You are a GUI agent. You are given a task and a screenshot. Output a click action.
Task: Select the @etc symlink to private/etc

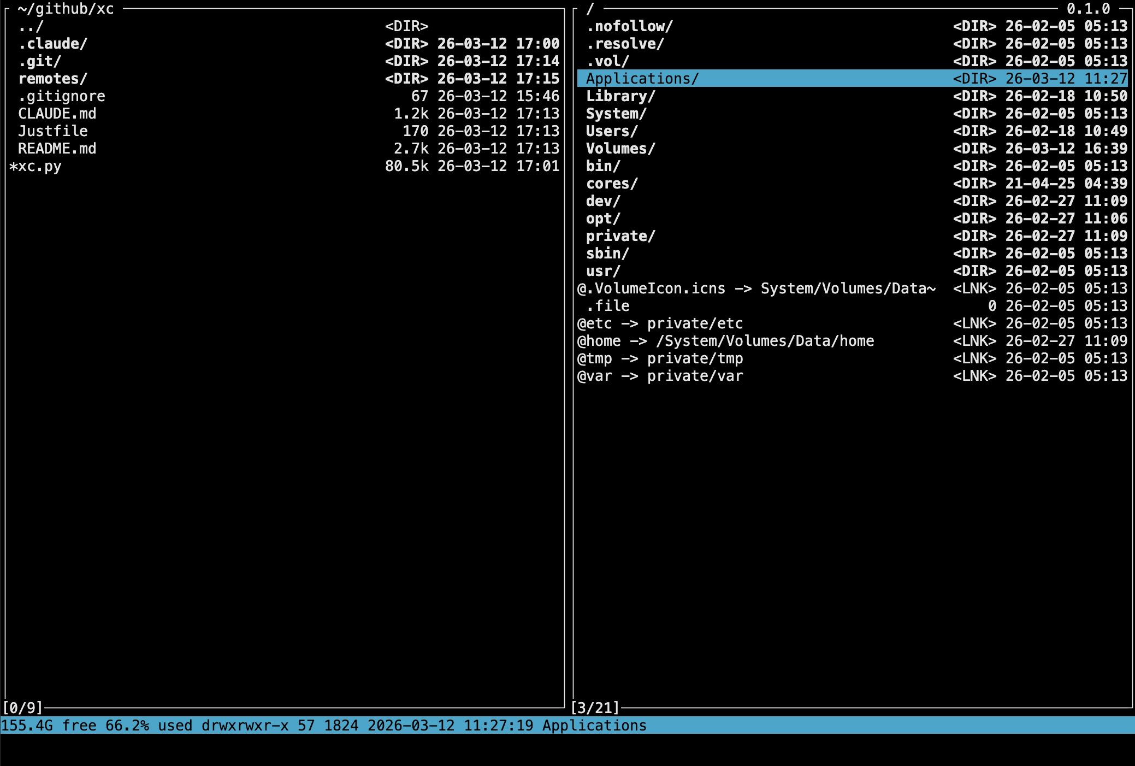point(660,323)
